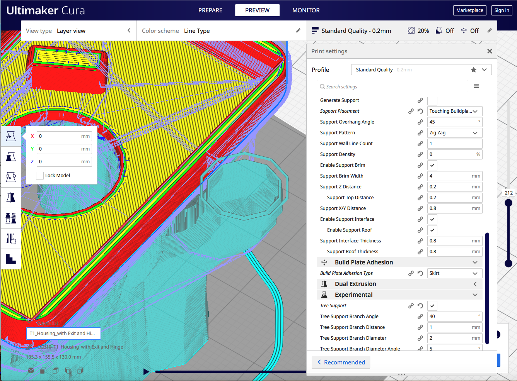The width and height of the screenshot is (517, 381).
Task: Click the Sign in button
Action: pos(502,10)
